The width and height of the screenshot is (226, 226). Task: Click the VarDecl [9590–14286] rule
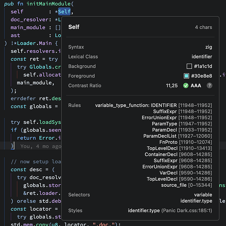click(186, 173)
